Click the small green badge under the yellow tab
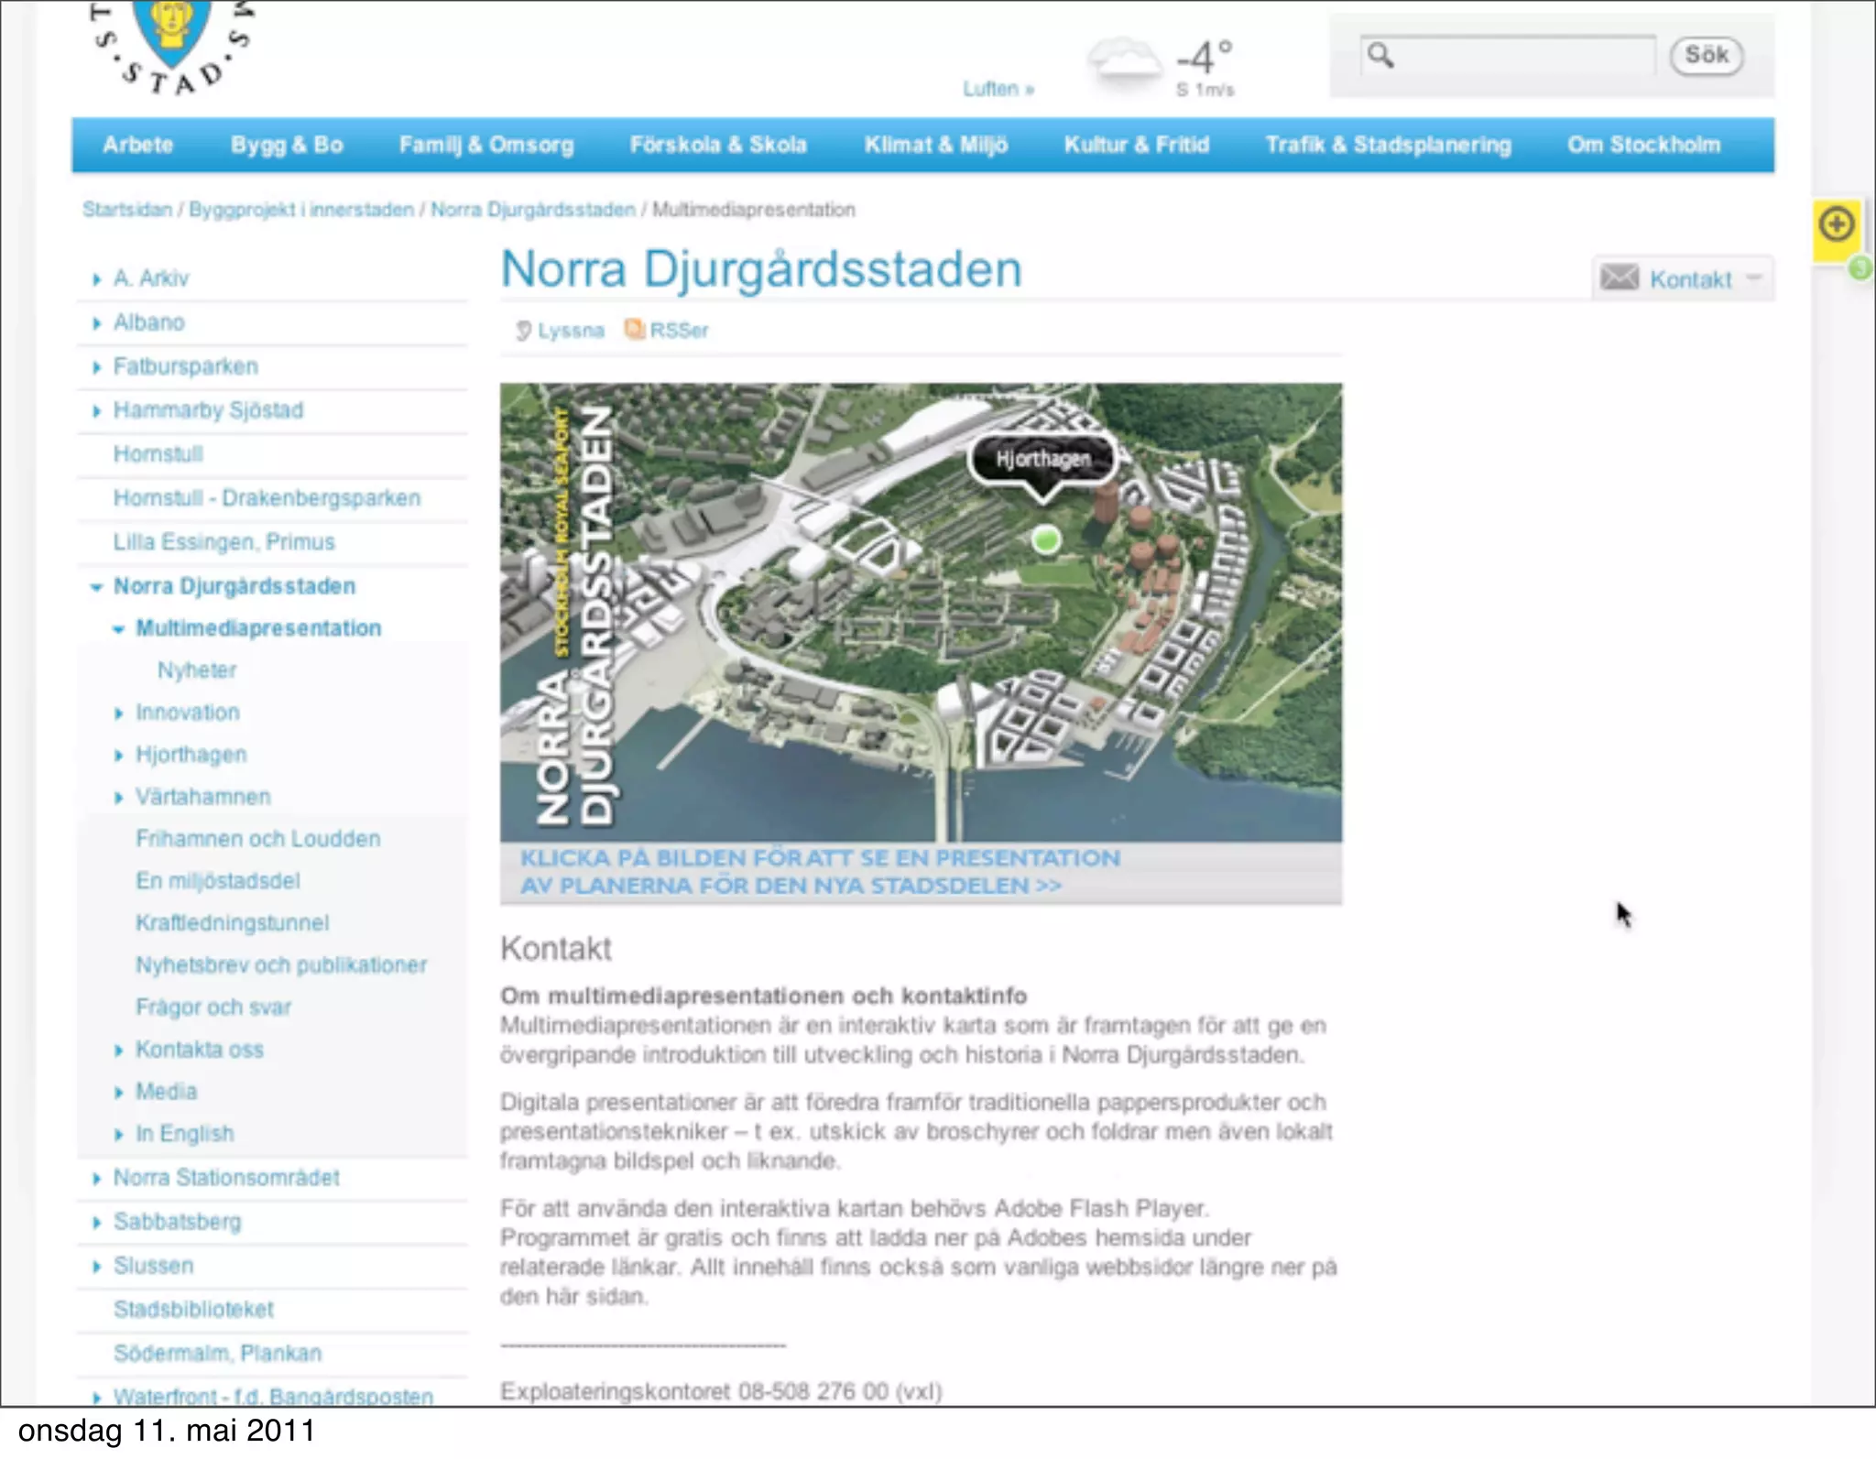The height and width of the screenshot is (1459, 1876). coord(1860,269)
